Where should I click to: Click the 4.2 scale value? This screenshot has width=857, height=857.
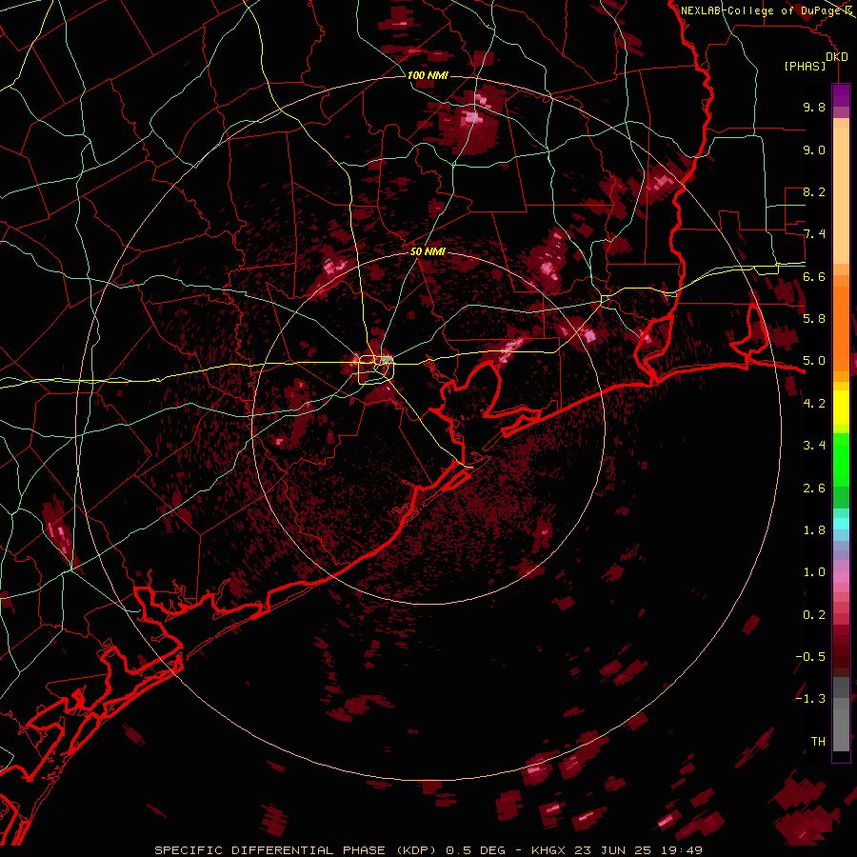coord(814,404)
